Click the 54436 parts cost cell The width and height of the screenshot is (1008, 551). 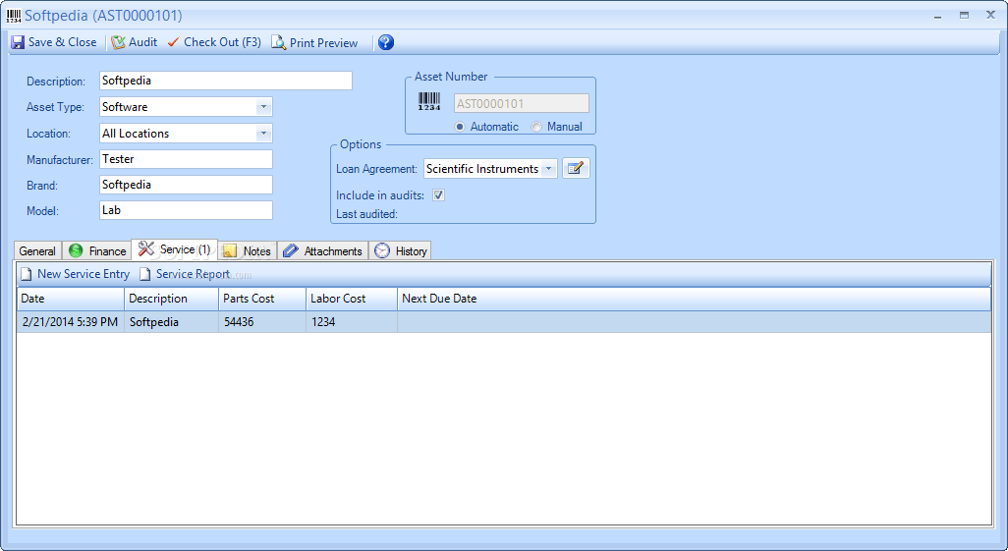pyautogui.click(x=262, y=322)
